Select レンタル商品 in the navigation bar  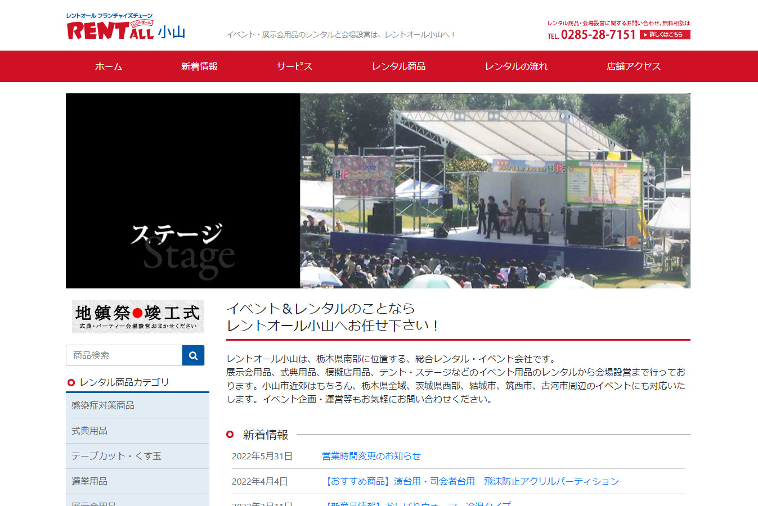click(x=398, y=66)
